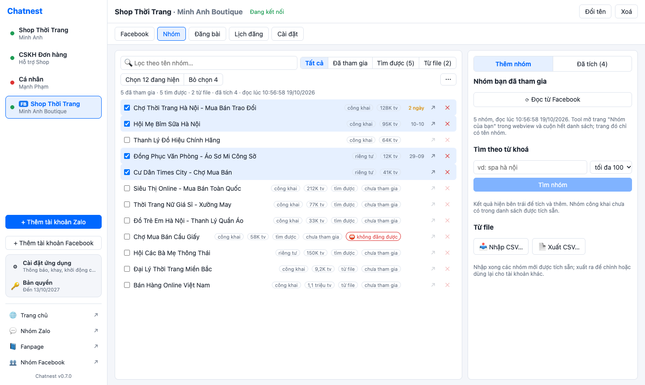Click Nhập CSV button
Image resolution: width=645 pixels, height=385 pixels.
point(501,247)
